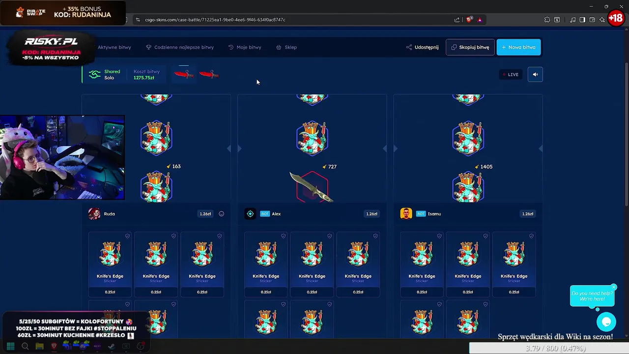Open the media control music note icon

click(x=572, y=20)
